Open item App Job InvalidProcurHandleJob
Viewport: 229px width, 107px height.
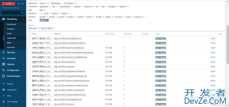coord(69,90)
